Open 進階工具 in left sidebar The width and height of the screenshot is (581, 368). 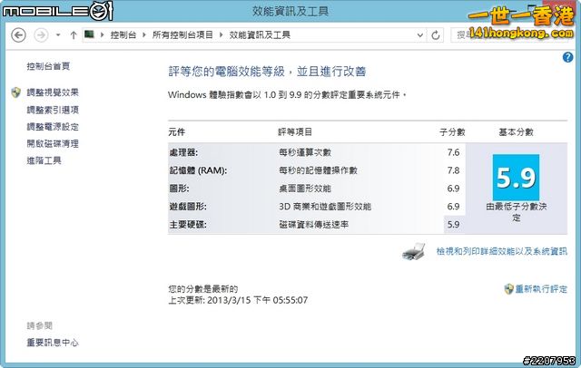44,160
